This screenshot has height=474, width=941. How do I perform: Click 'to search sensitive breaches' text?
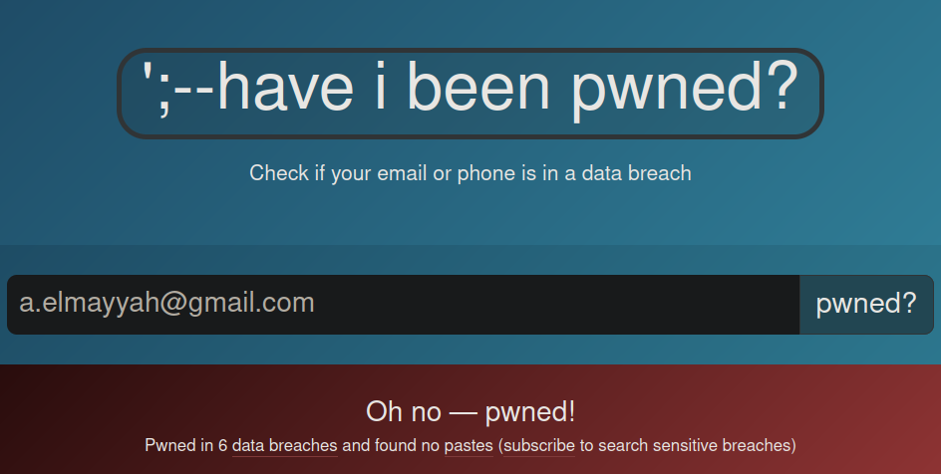pos(686,446)
